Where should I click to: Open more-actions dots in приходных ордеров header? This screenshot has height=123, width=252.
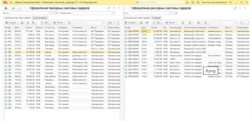click(114, 8)
